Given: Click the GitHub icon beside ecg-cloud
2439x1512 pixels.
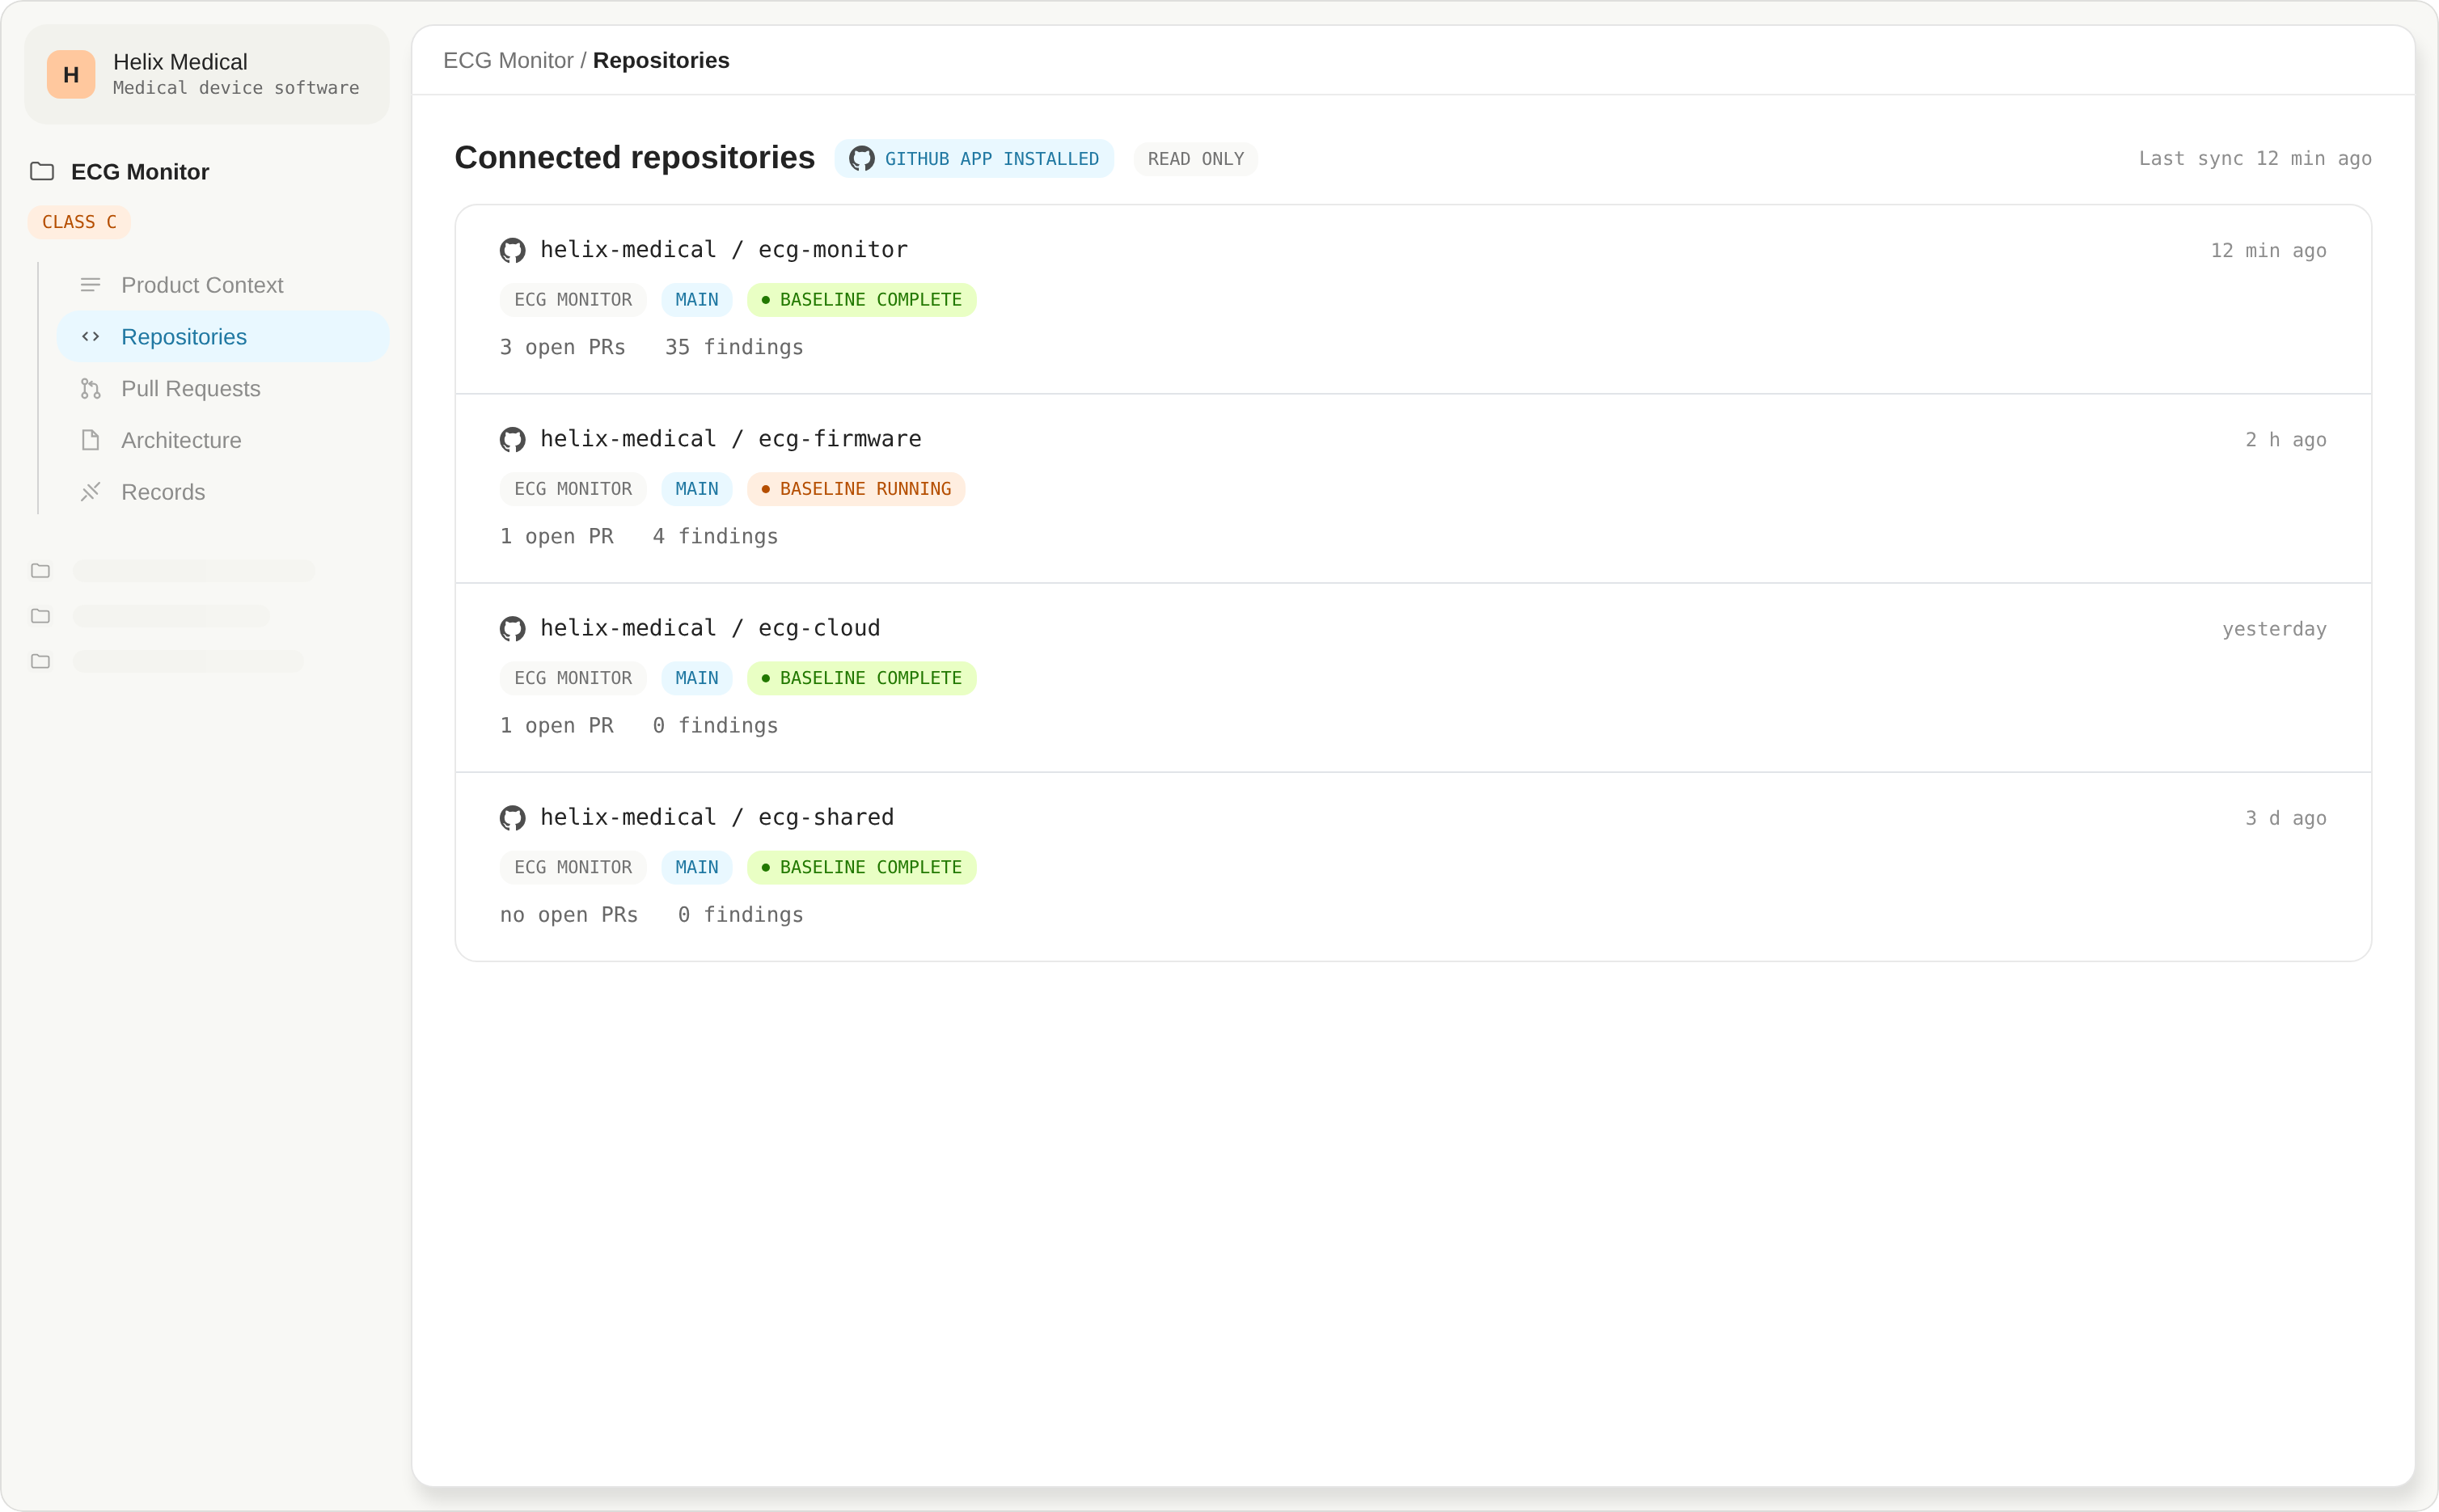Looking at the screenshot, I should point(513,629).
